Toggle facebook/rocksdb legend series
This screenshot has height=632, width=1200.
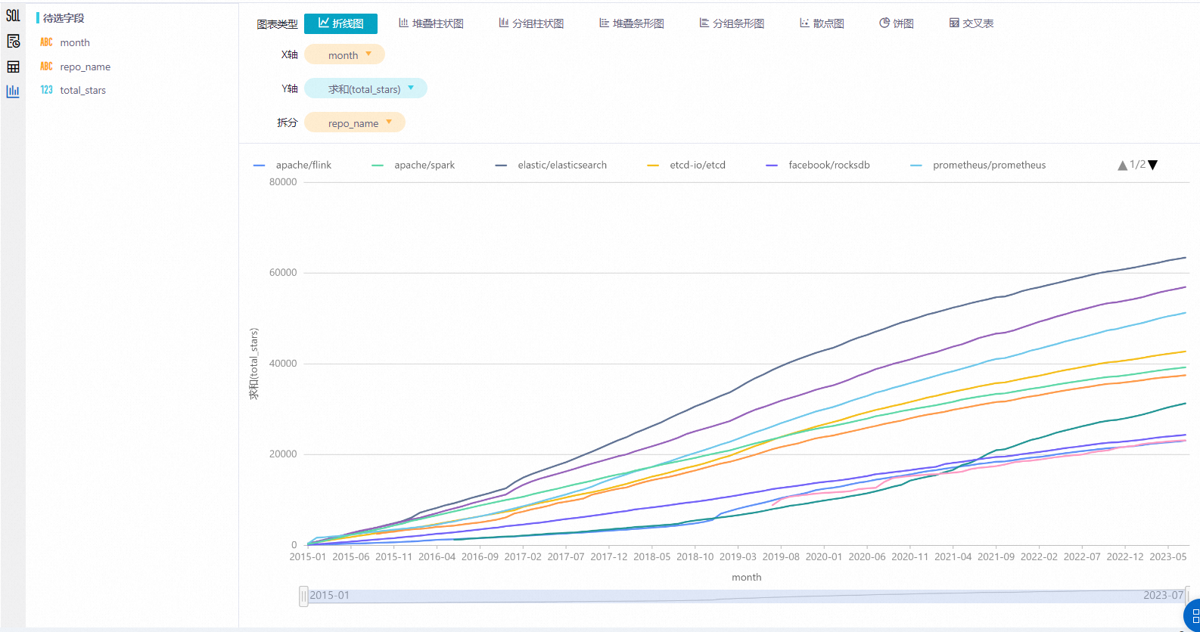[x=819, y=165]
